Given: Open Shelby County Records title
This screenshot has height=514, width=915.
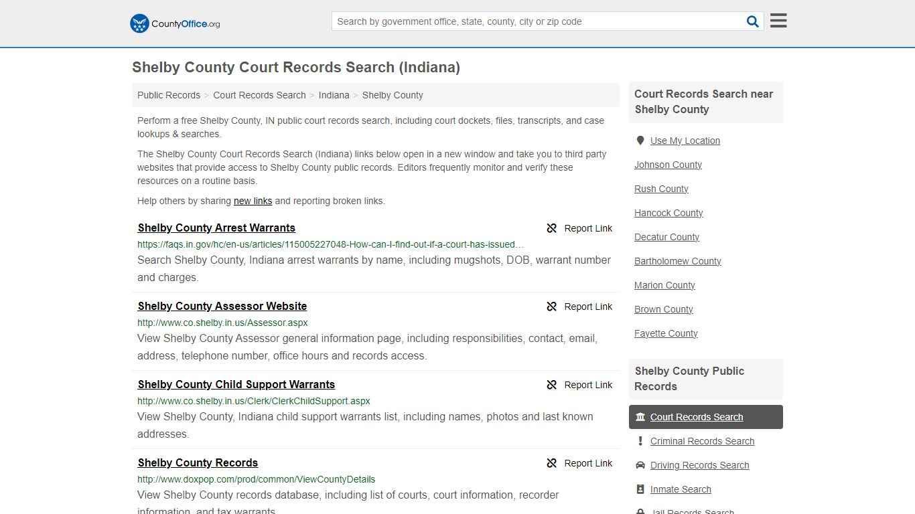Looking at the screenshot, I should (x=198, y=462).
